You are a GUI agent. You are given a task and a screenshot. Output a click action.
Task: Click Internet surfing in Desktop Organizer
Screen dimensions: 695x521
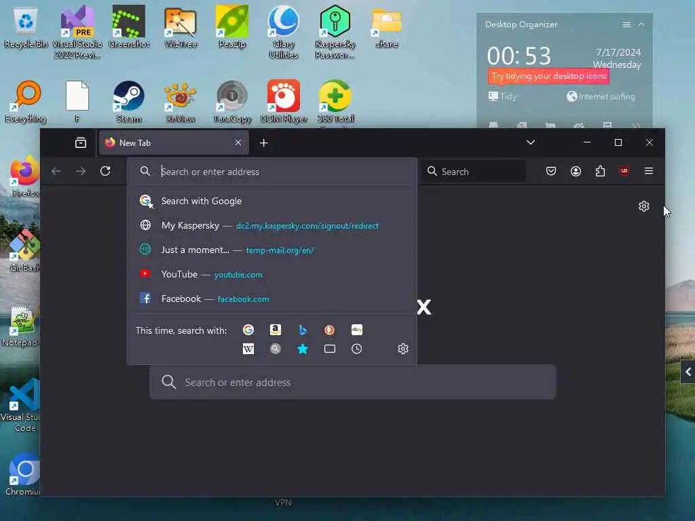point(601,96)
